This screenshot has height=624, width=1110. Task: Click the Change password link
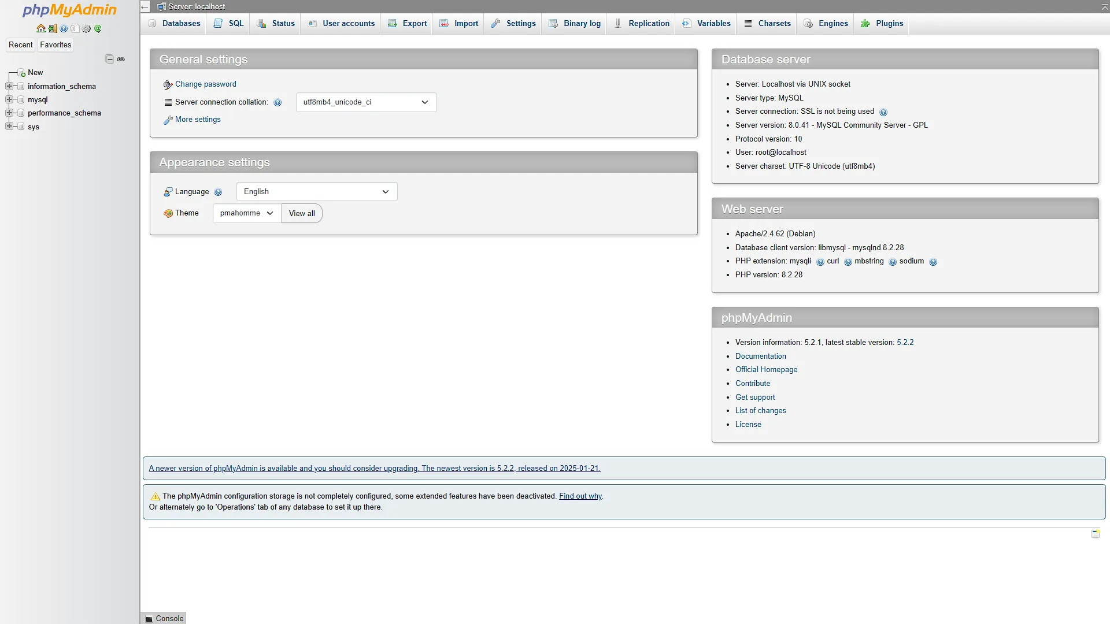coord(205,84)
